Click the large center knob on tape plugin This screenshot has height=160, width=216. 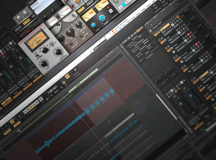pyautogui.click(x=69, y=32)
